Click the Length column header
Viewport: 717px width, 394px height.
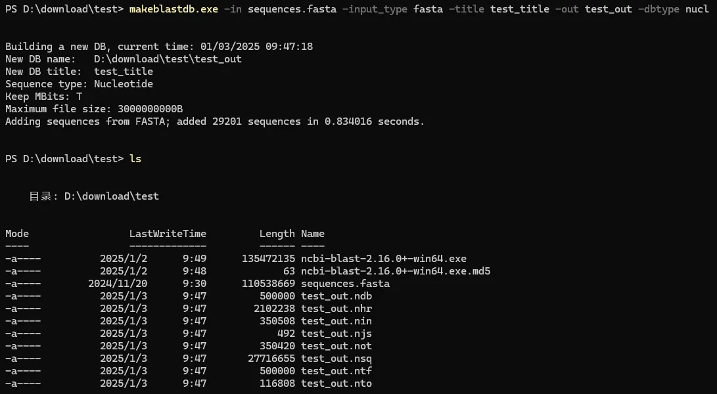277,234
